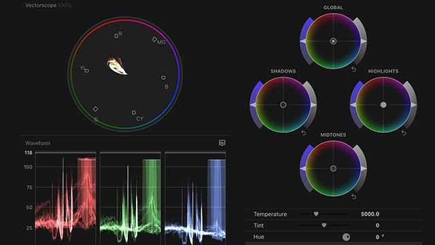
Task: Click the Highlights wheel center puck
Action: [383, 105]
